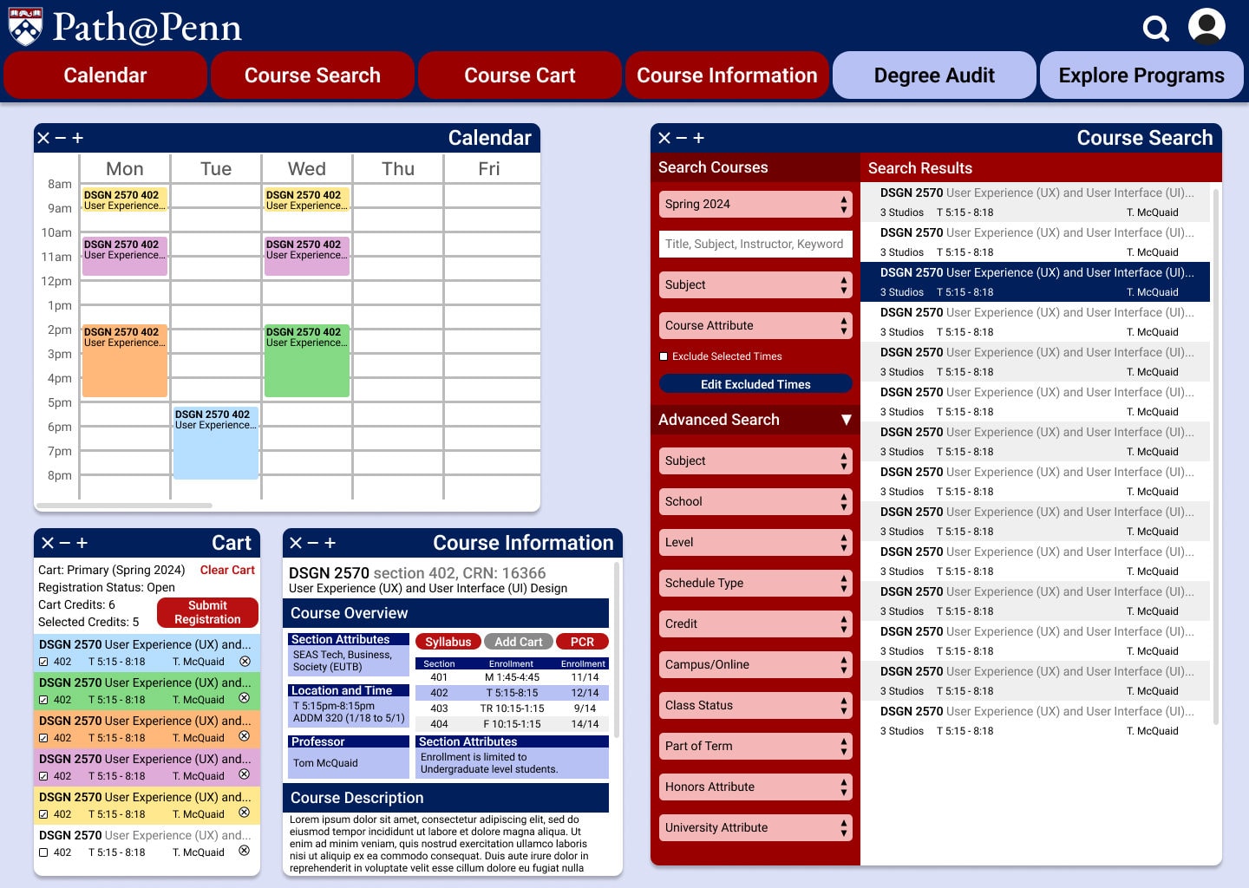
Task: Select the orange Monday 2pm calendar block
Action: [x=125, y=361]
